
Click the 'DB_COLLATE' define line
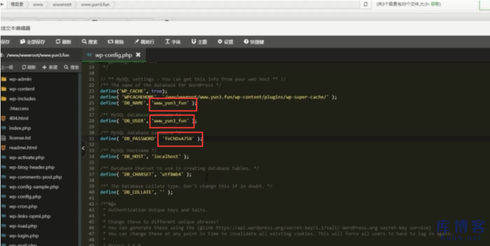point(137,192)
